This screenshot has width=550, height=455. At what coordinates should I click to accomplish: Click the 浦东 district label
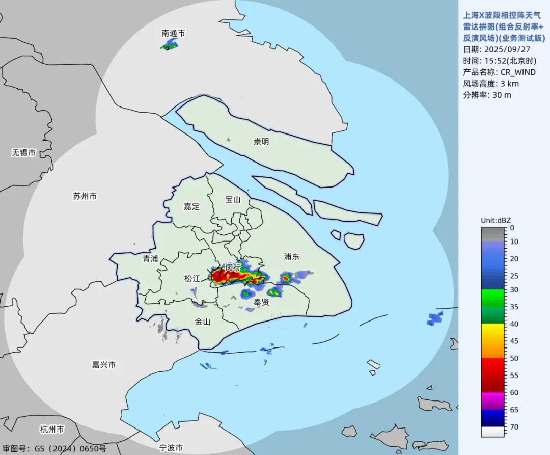292,256
